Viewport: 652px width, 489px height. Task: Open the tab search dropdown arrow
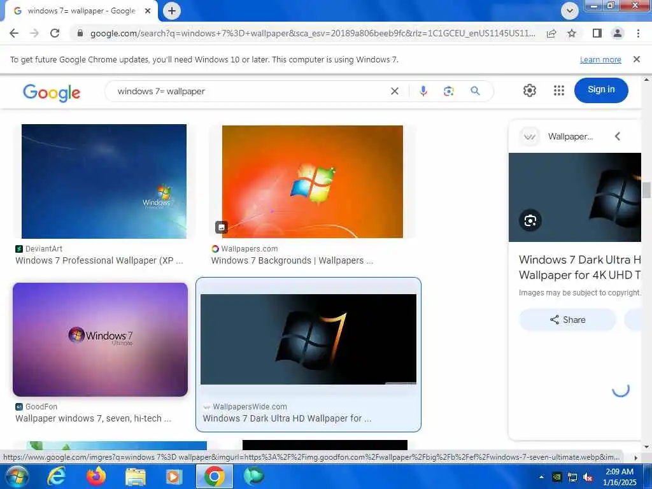tap(570, 11)
